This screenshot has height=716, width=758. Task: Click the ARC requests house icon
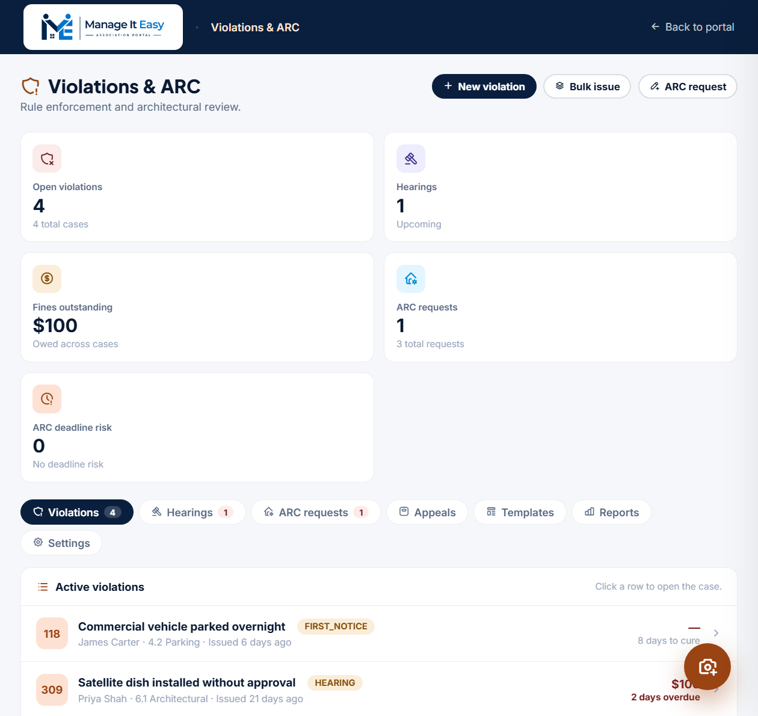pyautogui.click(x=411, y=279)
